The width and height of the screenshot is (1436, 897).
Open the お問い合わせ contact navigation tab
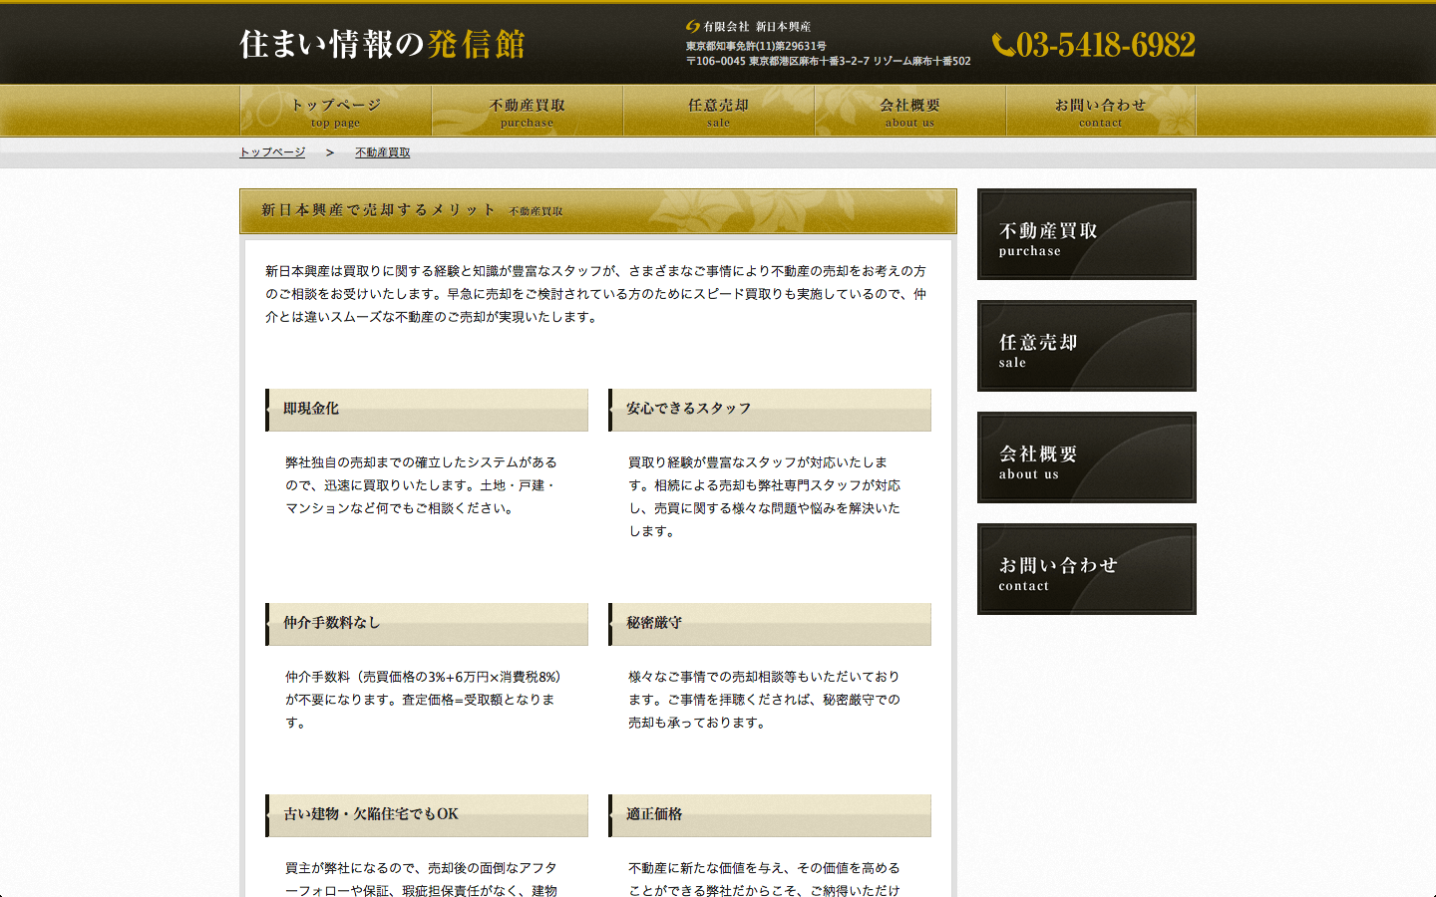1101,111
